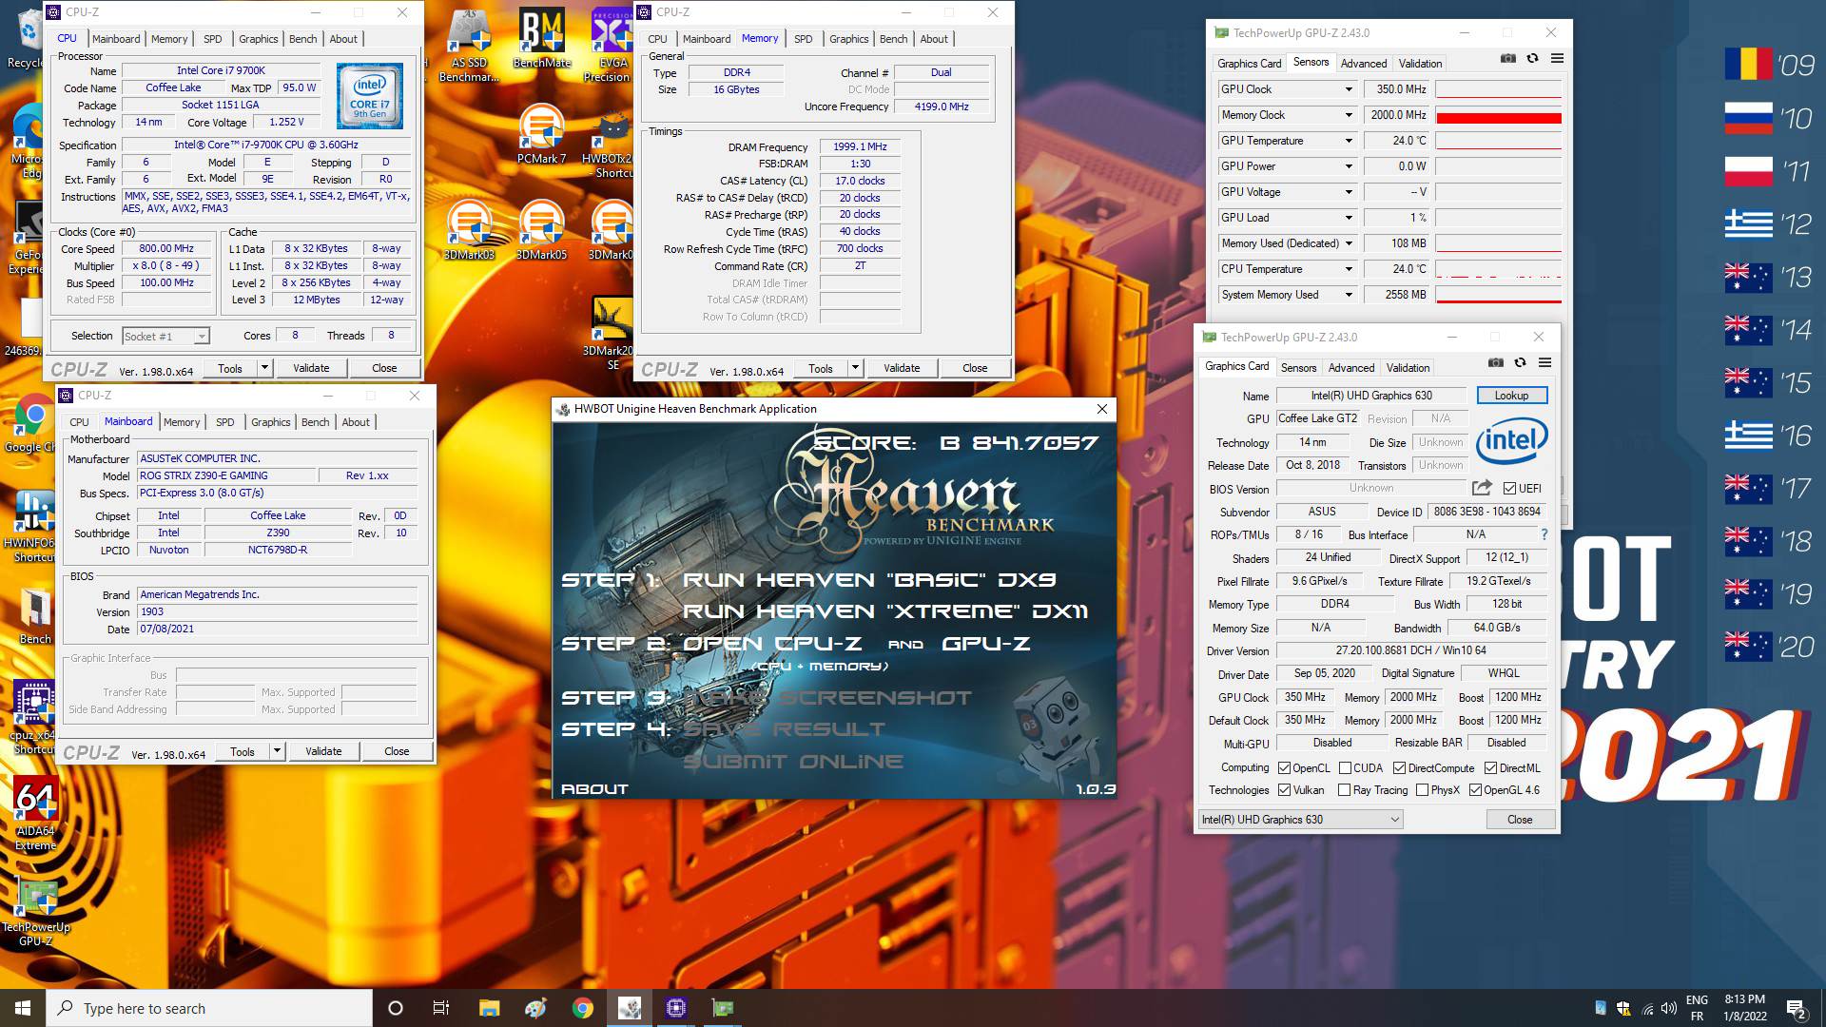Click the refresh icon in GPU-Z Graphics Card window

[x=1520, y=362]
